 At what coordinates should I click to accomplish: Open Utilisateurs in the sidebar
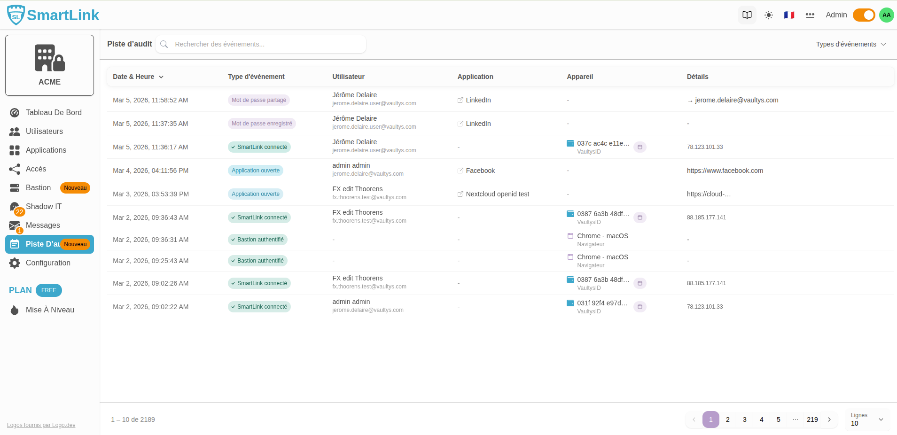(x=44, y=132)
